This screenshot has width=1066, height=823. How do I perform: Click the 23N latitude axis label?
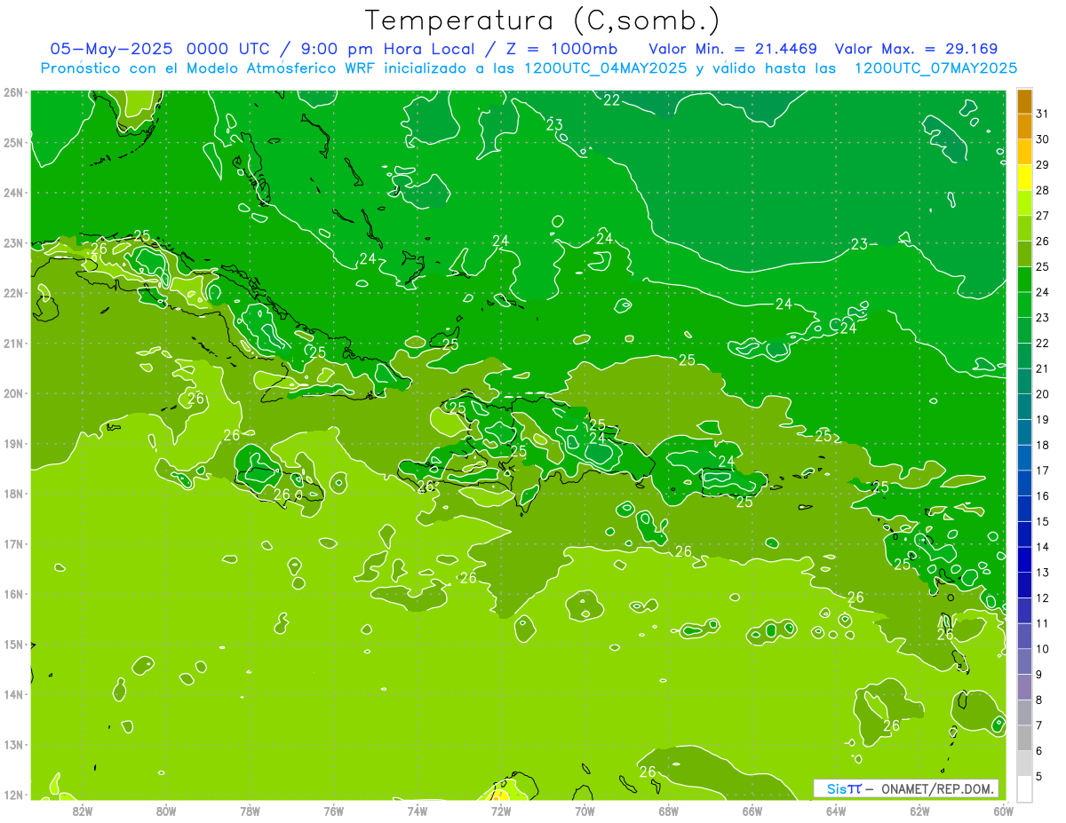point(14,242)
